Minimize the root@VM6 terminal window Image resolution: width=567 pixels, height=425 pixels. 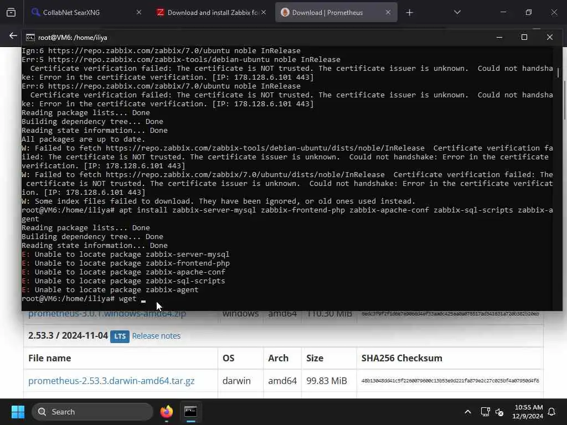499,37
